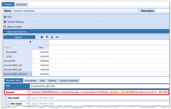This screenshot has width=171, height=109.
Task: Open the Data tab
Action: (x=42, y=81)
